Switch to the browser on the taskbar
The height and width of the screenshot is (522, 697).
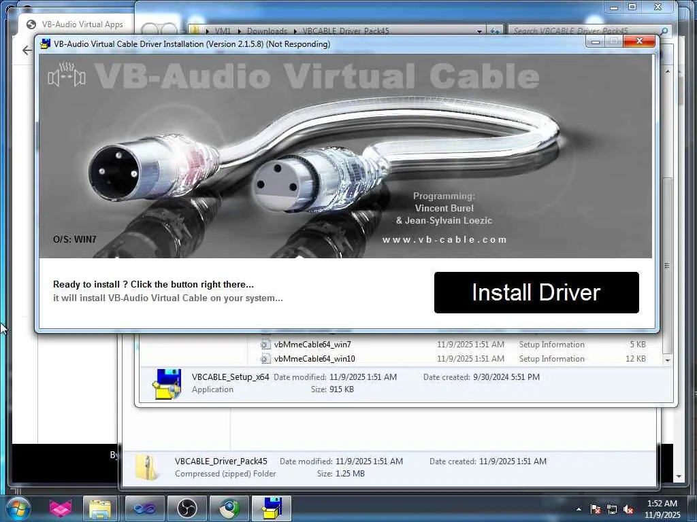pyautogui.click(x=229, y=508)
